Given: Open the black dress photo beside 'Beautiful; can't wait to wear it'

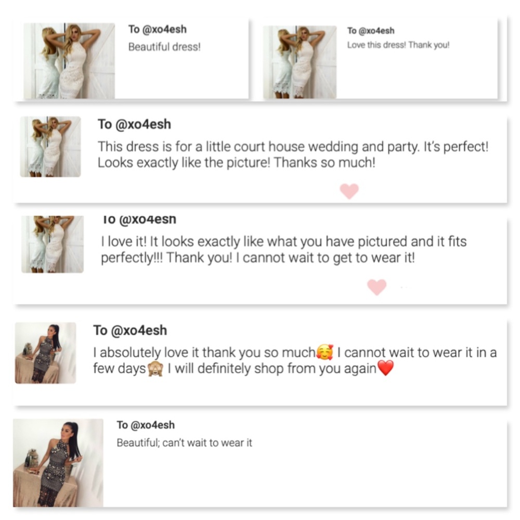Looking at the screenshot, I should point(58,463).
